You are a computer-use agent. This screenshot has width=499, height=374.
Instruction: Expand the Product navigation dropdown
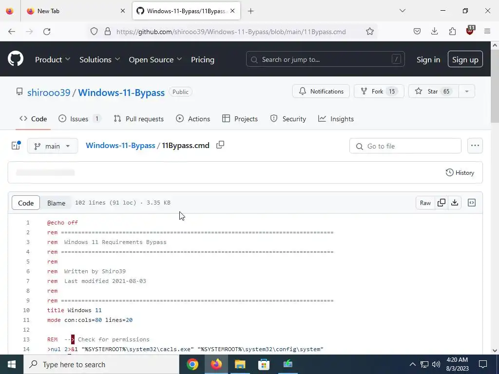coord(53,59)
